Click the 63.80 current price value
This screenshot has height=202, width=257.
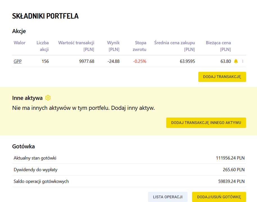pyautogui.click(x=226, y=61)
